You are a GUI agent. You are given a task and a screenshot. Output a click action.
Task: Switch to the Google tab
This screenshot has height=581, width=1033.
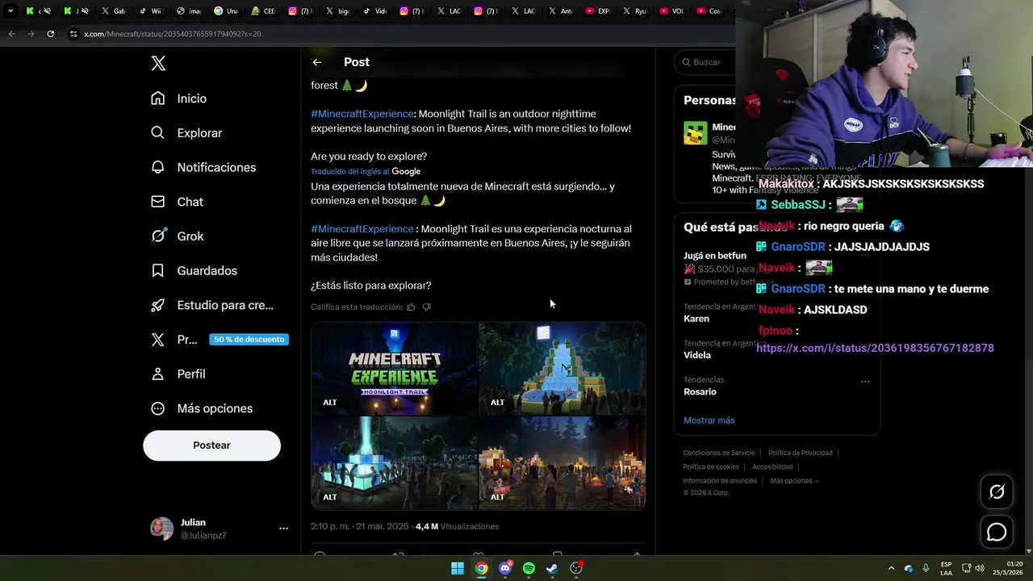pyautogui.click(x=224, y=11)
